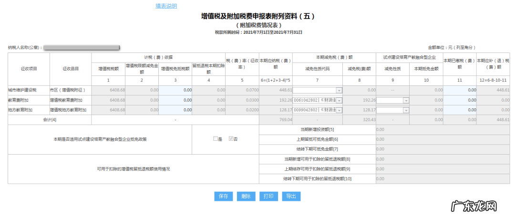The width and height of the screenshot is (515, 220).
Task: Click the 合计[4] row label
Action: tap(50, 120)
